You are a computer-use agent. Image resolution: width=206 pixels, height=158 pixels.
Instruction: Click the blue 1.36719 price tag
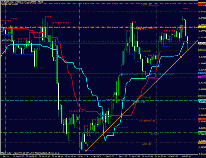[x=202, y=73]
